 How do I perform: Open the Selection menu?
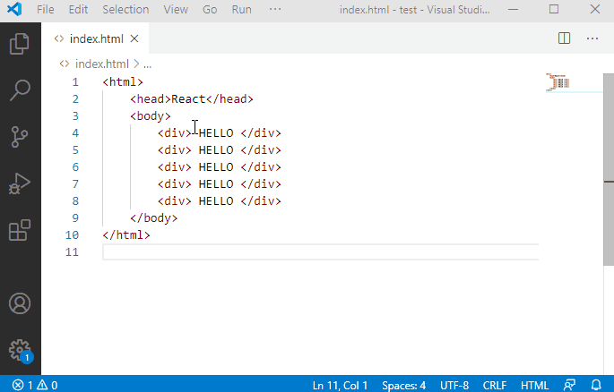[x=125, y=9]
